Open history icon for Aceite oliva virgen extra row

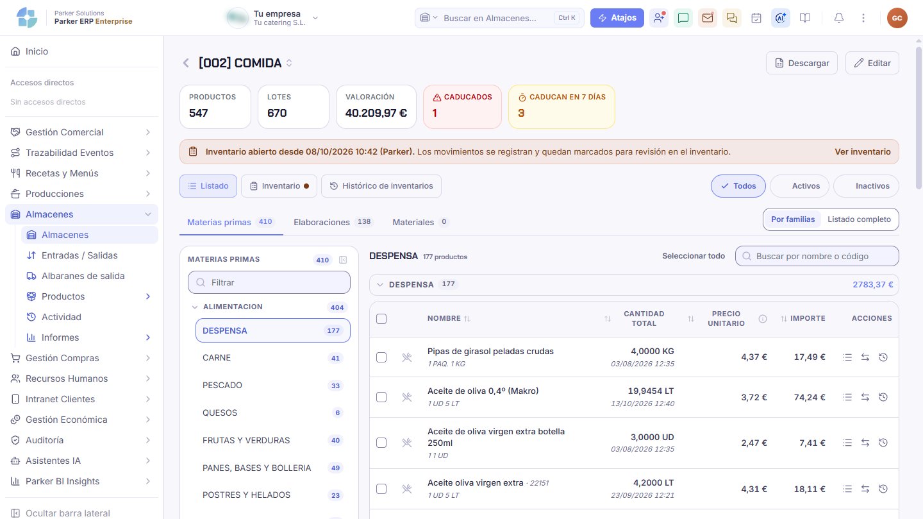point(883,489)
